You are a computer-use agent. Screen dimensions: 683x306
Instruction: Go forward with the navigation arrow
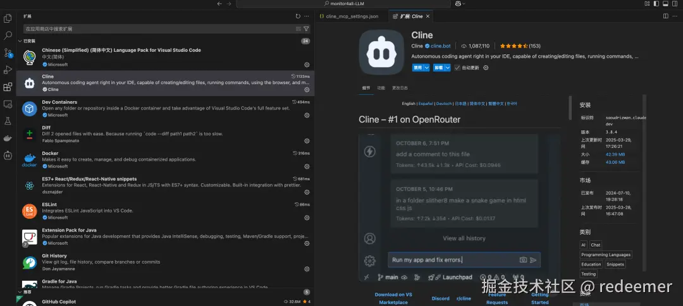pos(229,4)
